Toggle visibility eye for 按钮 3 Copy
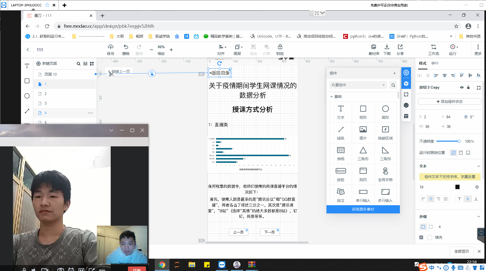 tap(462, 88)
